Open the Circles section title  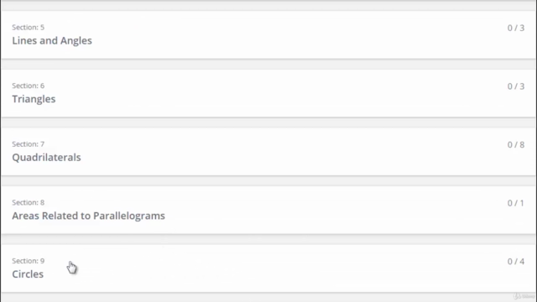(28, 274)
